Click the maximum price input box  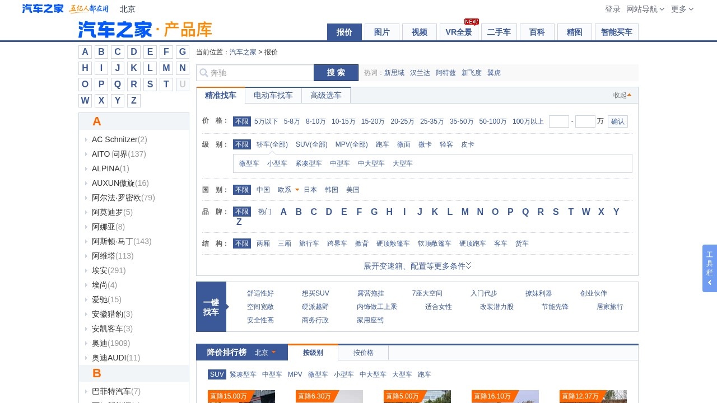(585, 121)
